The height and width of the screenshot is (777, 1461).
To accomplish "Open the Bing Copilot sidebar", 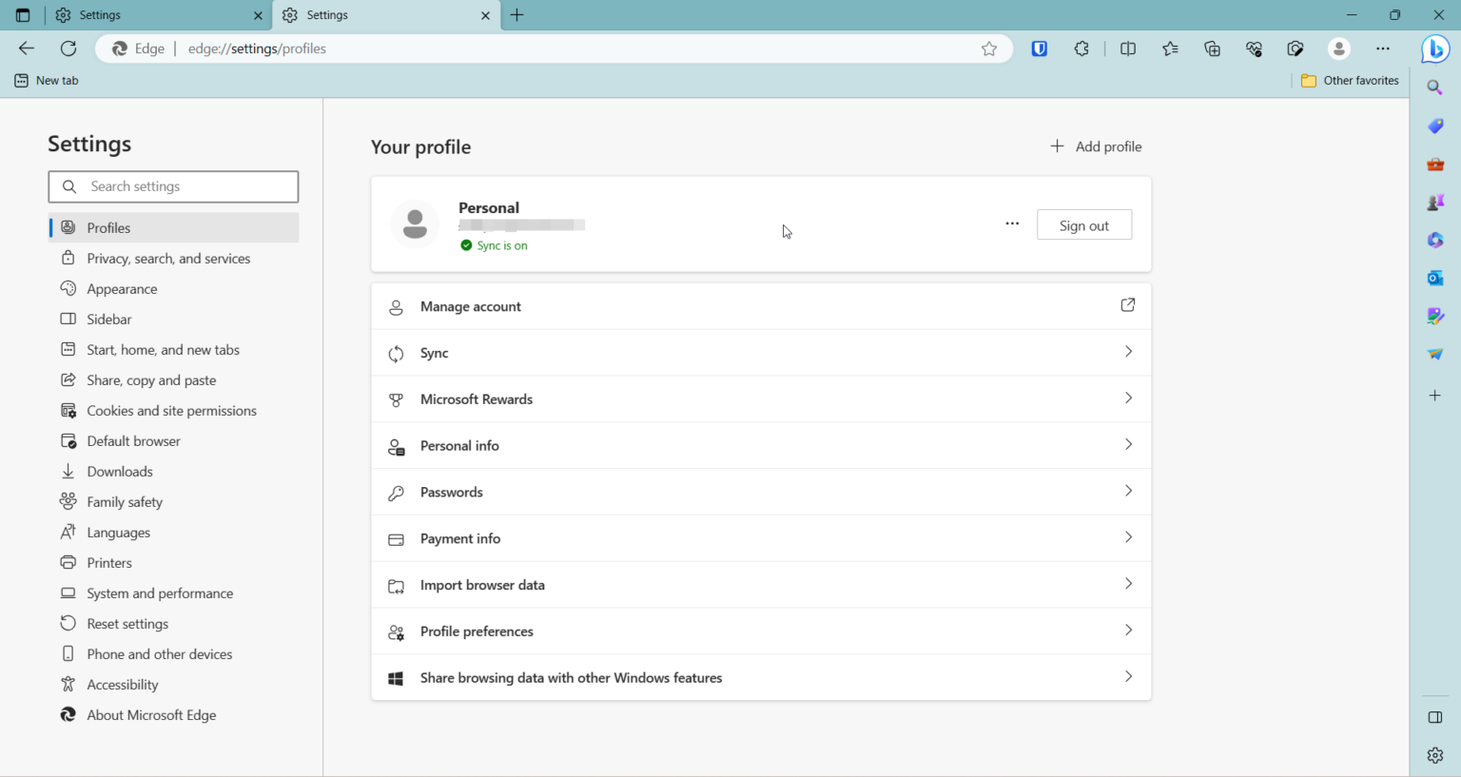I will click(x=1435, y=49).
